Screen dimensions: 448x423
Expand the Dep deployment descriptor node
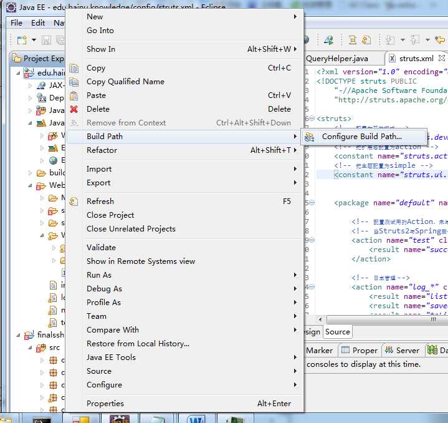[30, 98]
